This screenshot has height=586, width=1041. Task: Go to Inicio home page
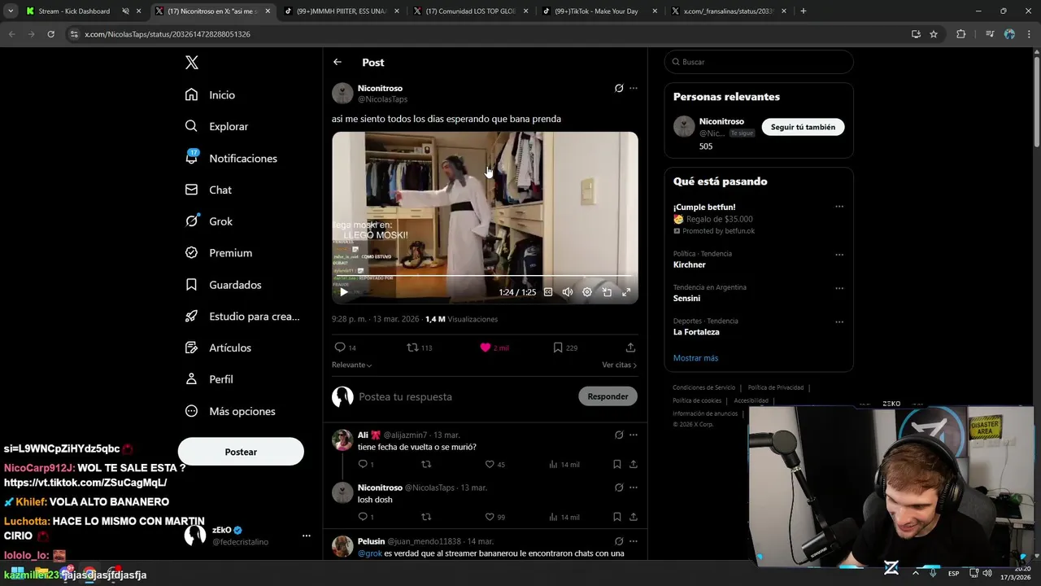coord(210,94)
